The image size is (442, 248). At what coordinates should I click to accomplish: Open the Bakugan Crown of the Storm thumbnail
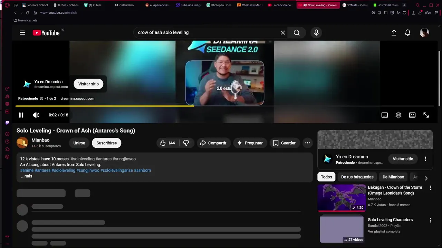[342, 198]
